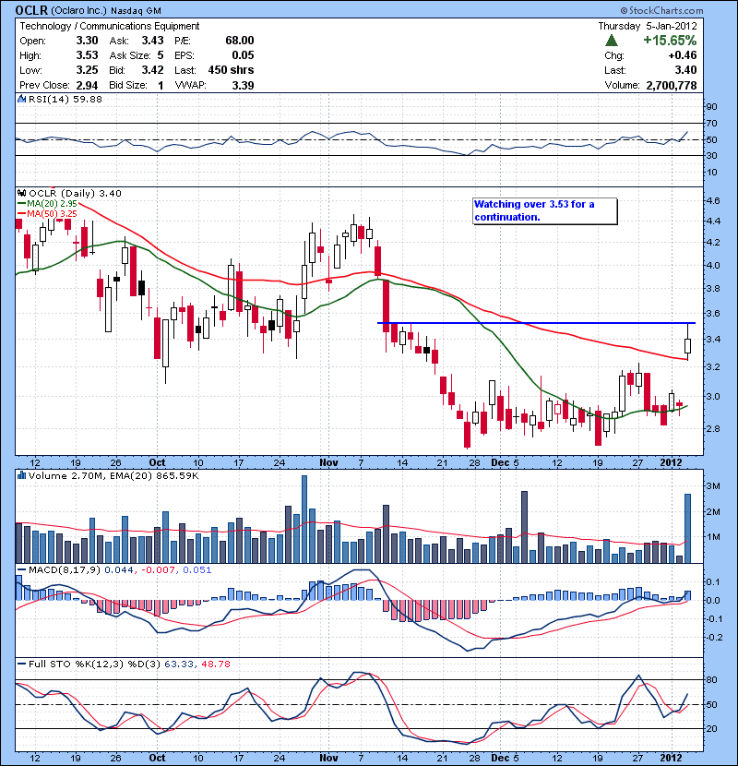738x766 pixels.
Task: Click the OCLR ticker symbol title
Action: coord(31,10)
